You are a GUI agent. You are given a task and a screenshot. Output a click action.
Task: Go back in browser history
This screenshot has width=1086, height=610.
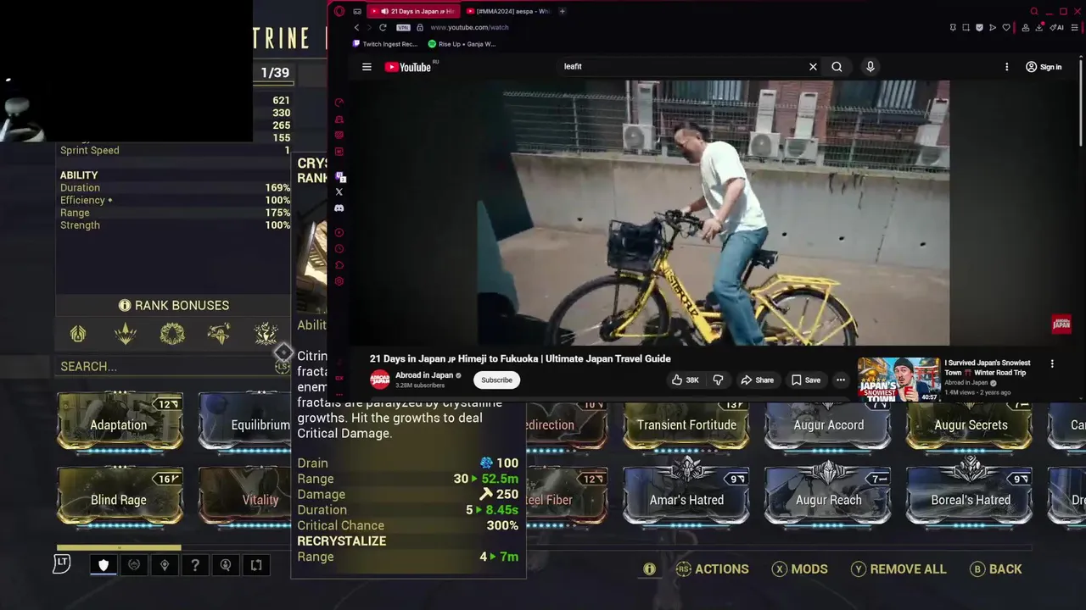click(356, 27)
